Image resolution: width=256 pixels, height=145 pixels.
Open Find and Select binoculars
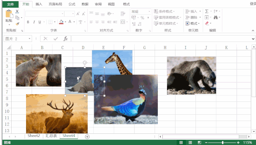216,17
